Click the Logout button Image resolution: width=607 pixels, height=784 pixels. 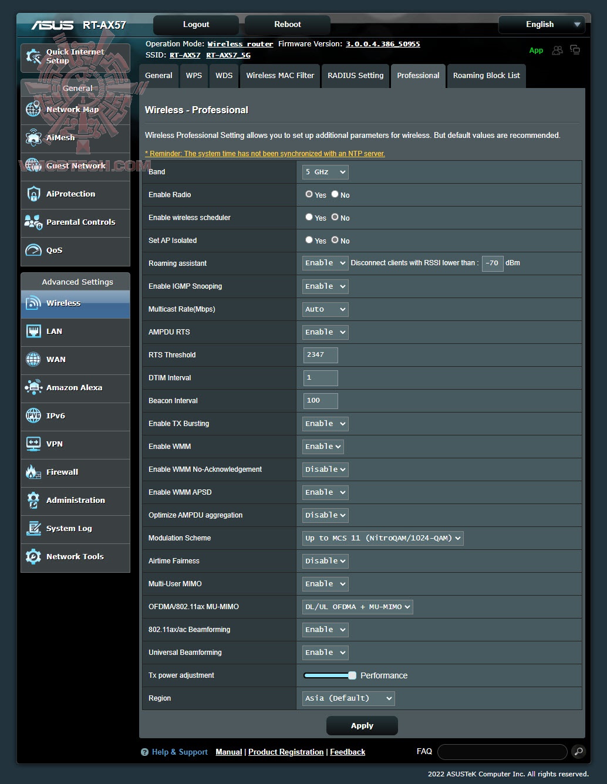[x=196, y=25]
